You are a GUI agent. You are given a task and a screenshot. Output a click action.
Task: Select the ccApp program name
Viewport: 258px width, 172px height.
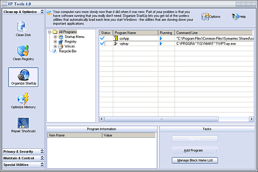pyautogui.click(x=124, y=39)
